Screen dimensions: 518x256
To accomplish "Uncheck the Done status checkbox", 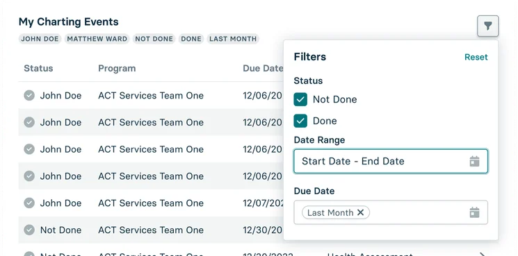I will [300, 121].
